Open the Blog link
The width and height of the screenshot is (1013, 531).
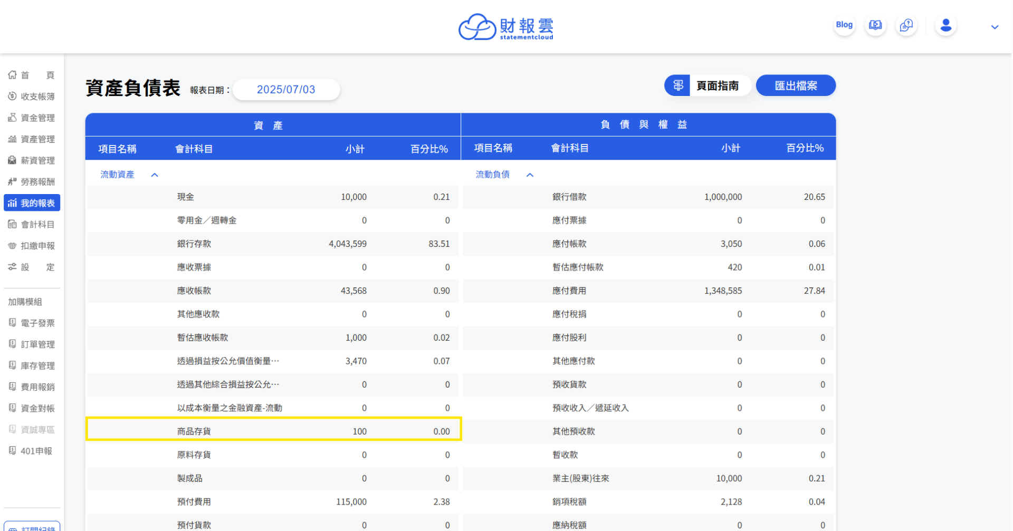pos(844,25)
